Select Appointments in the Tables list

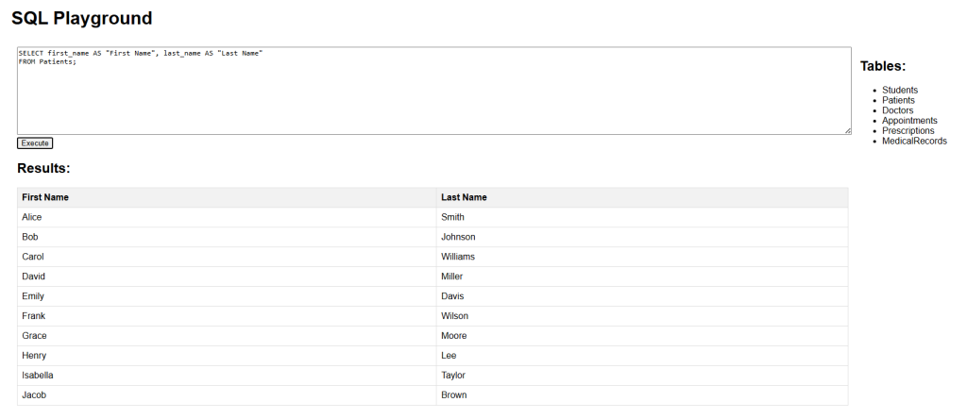point(909,121)
